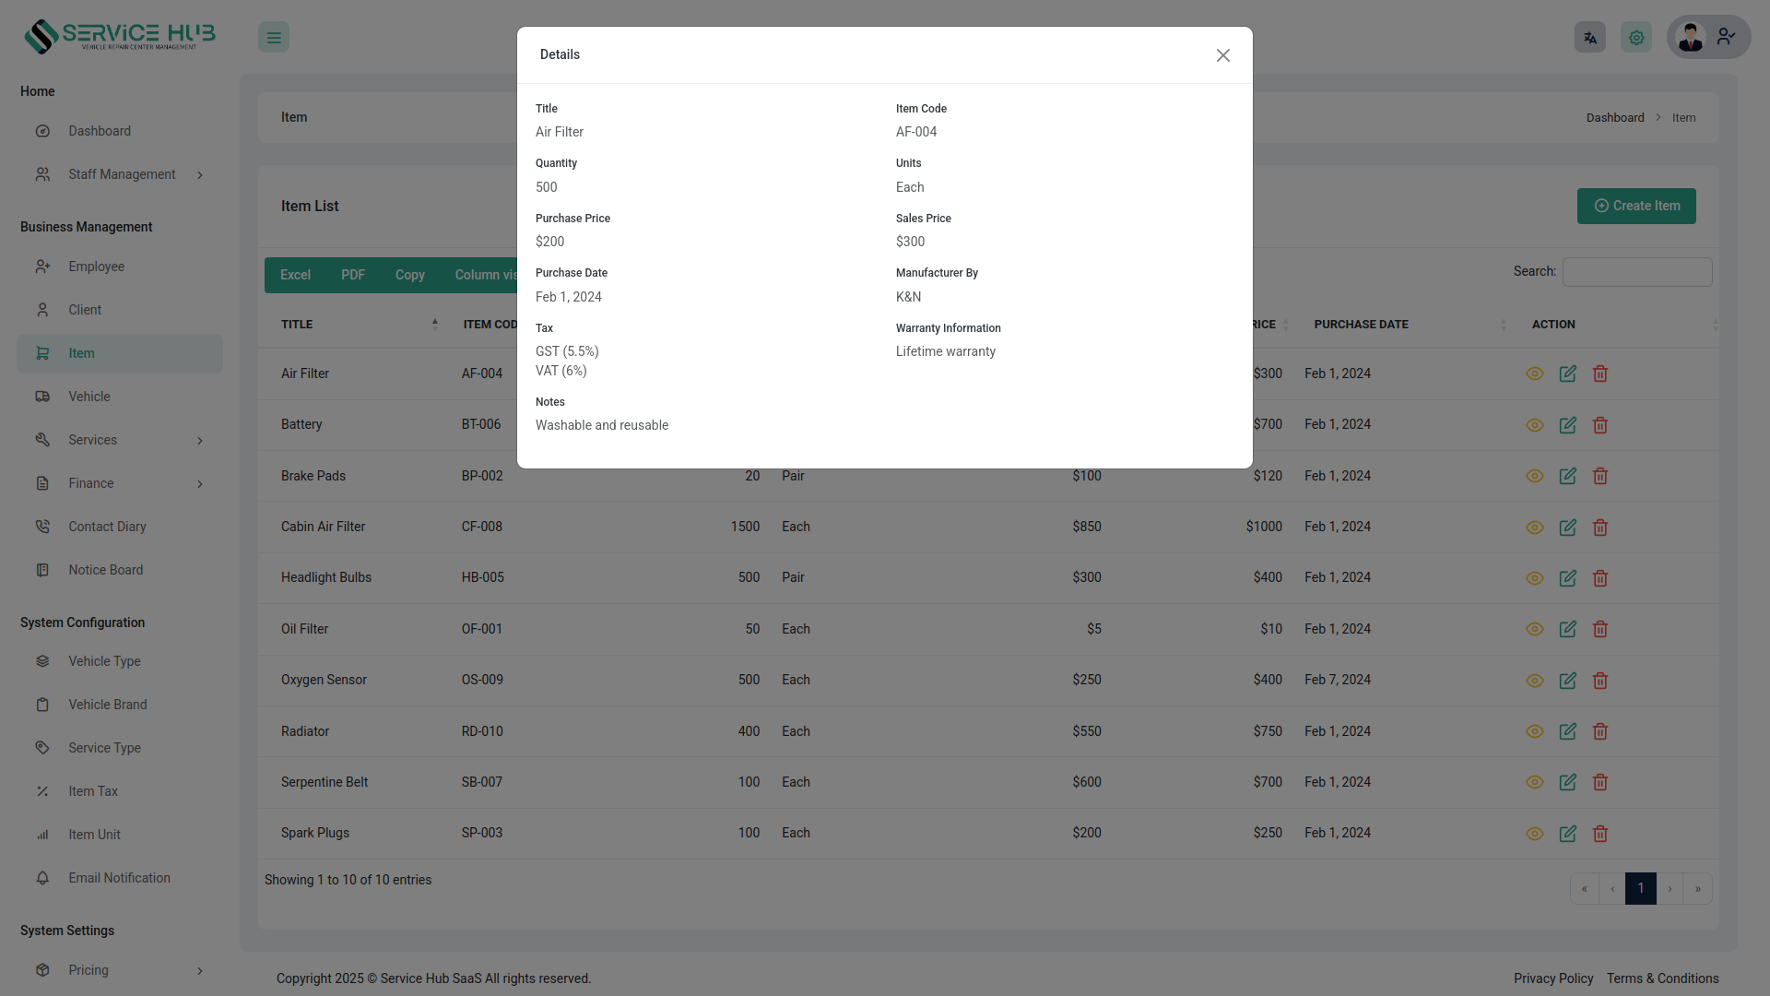This screenshot has height=996, width=1770.
Task: Open the language translation icon
Action: (x=1589, y=37)
